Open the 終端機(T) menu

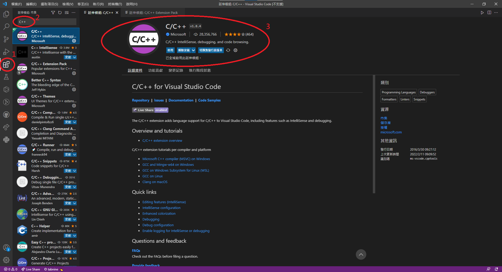point(115,4)
